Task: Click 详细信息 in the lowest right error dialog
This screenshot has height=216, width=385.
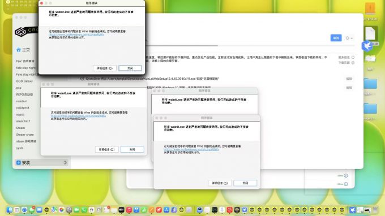Action: point(220,183)
